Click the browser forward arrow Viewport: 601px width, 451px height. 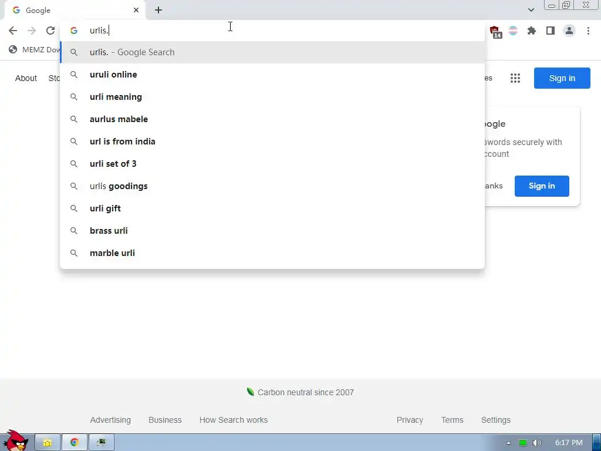32,31
